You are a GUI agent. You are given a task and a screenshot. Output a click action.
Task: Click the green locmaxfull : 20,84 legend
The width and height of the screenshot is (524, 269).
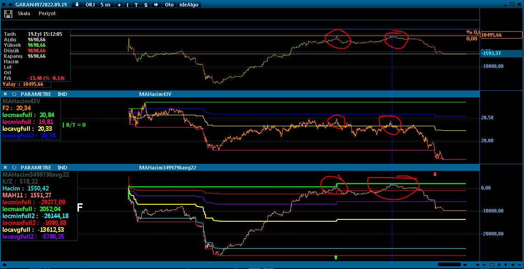(28, 115)
